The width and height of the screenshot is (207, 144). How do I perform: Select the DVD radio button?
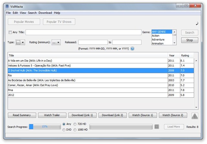pyautogui.click(x=64, y=130)
